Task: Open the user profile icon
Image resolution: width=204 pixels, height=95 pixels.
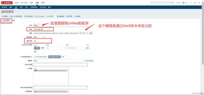Action: [x=195, y=3]
